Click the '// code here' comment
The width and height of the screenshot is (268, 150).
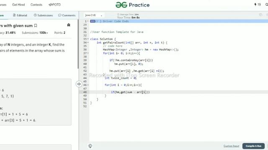[x=113, y=46]
